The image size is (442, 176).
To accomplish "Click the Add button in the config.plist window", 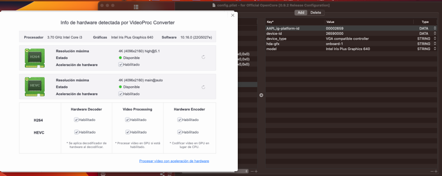I will point(301,13).
